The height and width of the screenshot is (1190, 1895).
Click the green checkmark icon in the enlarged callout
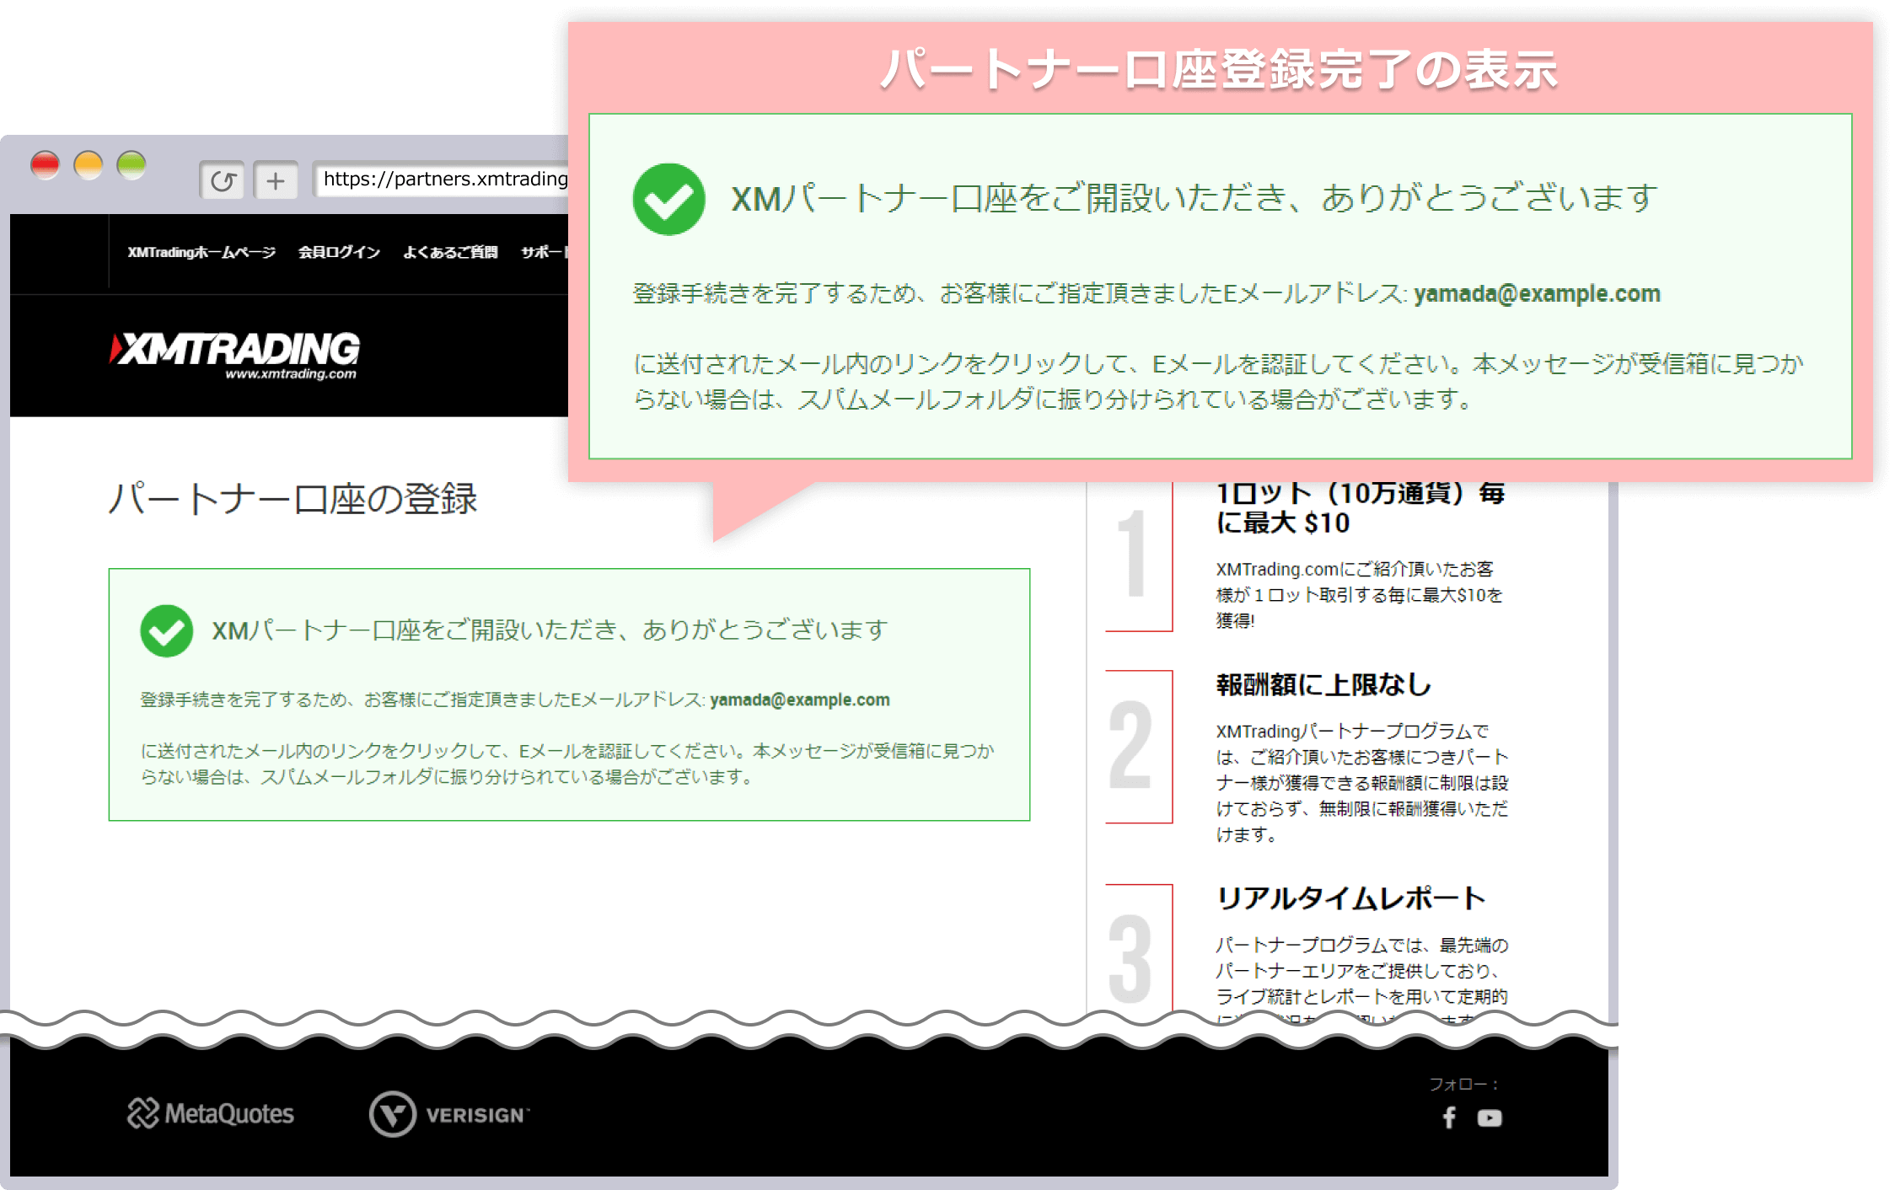(x=668, y=199)
